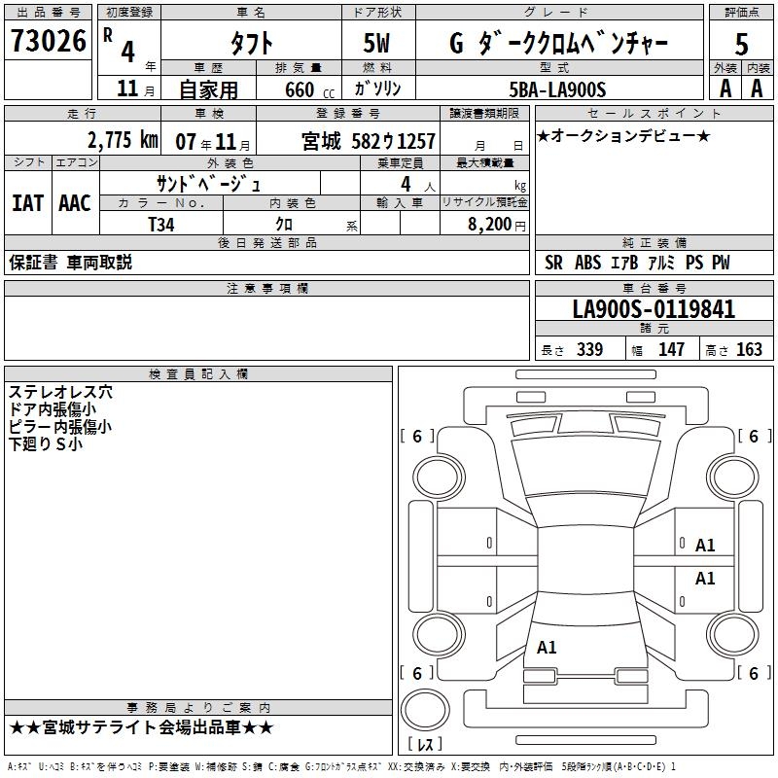Image resolution: width=778 pixels, height=778 pixels.
Task: Click the registration month 11月 under 初度登録
Action: coord(135,88)
